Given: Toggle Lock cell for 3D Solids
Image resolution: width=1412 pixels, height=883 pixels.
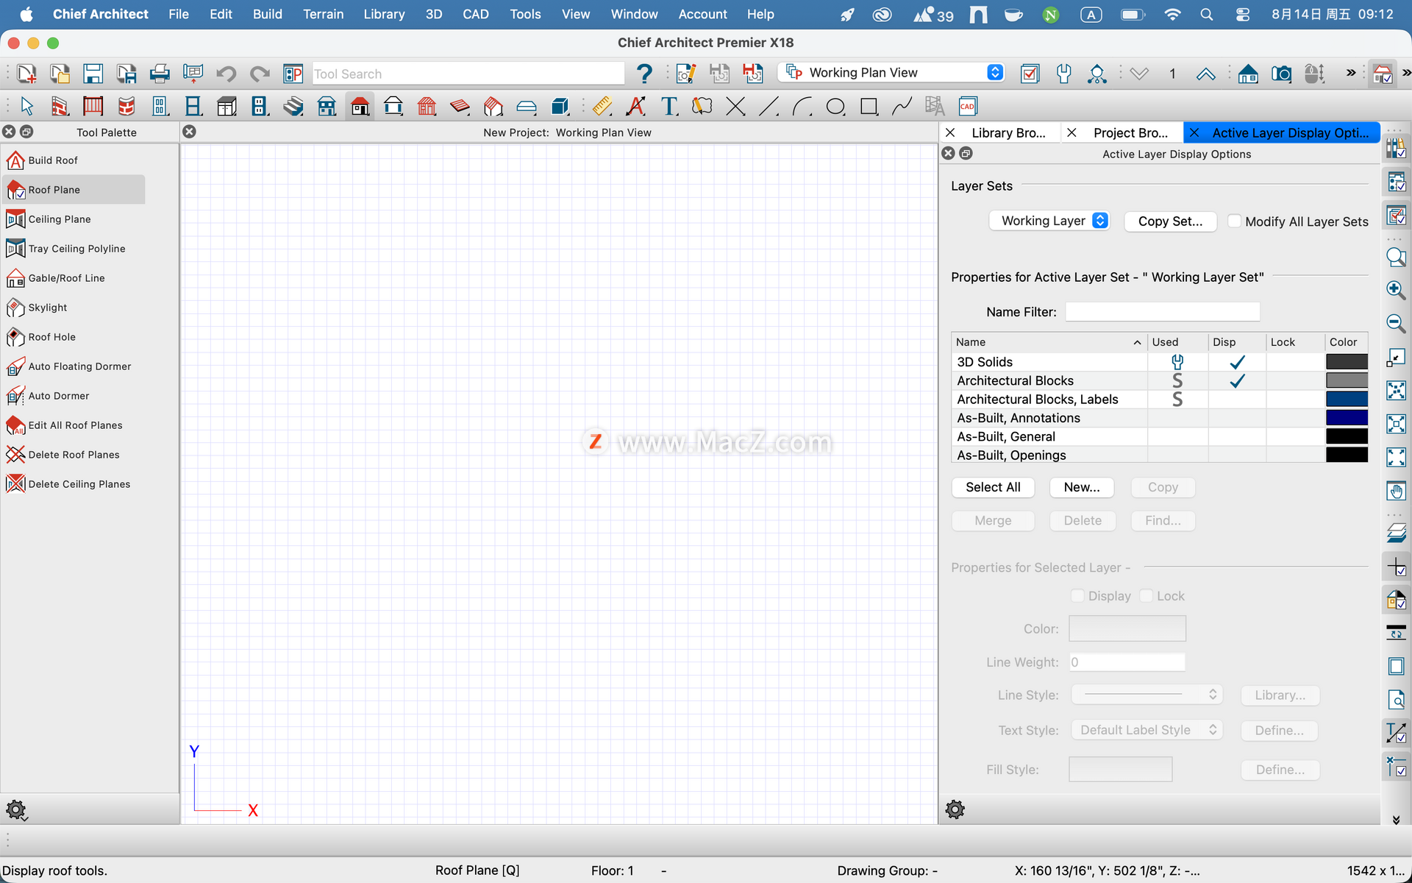Looking at the screenshot, I should tap(1295, 362).
